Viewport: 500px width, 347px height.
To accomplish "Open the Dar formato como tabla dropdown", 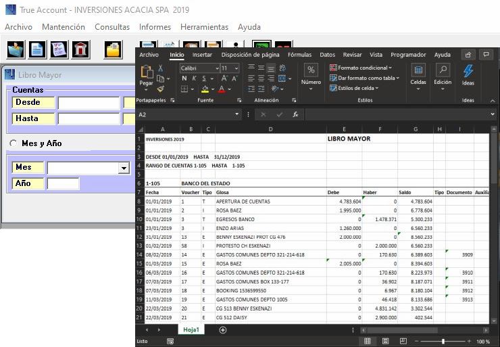I will 365,78.
